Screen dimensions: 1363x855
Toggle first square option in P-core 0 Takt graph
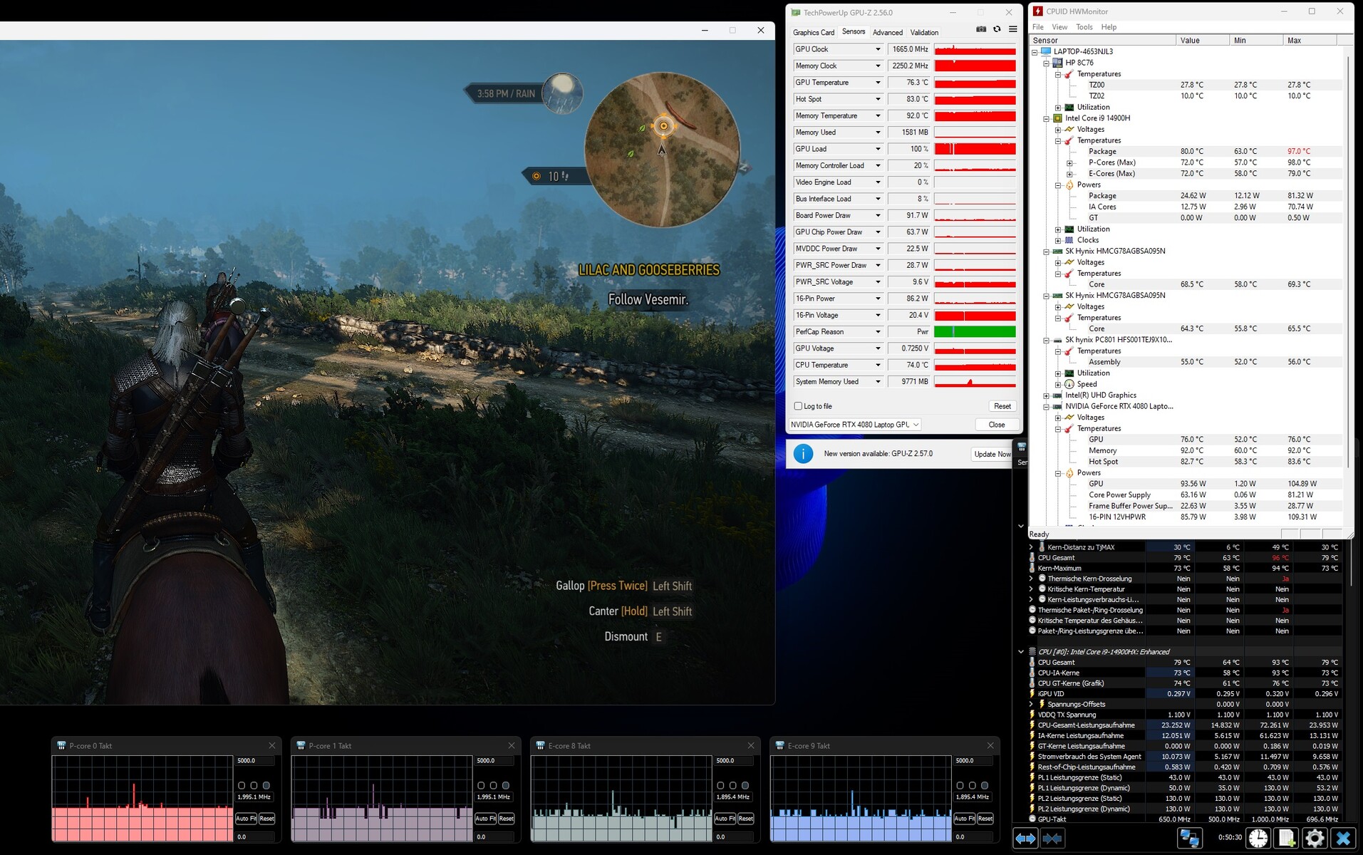(242, 785)
